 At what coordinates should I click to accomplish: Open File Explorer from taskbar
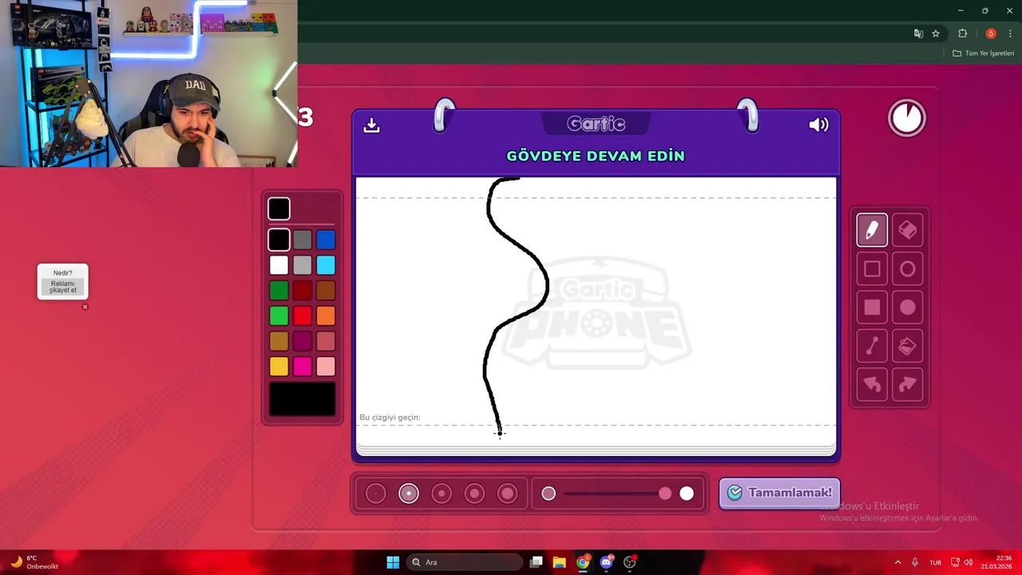coord(559,562)
